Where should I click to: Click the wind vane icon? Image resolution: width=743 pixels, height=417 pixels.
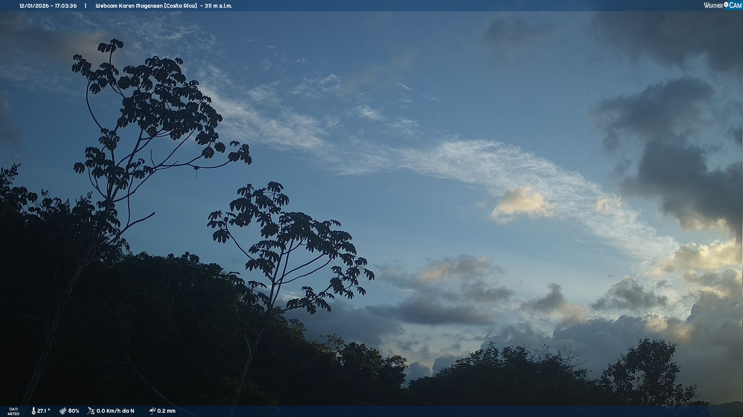pyautogui.click(x=91, y=411)
